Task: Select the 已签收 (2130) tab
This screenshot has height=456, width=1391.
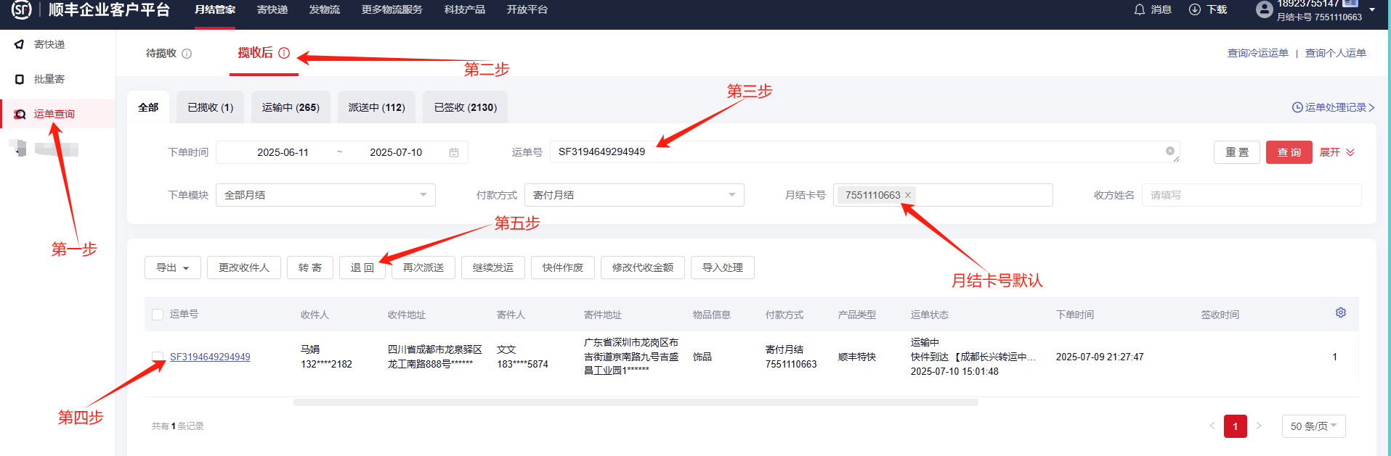Action: (465, 107)
